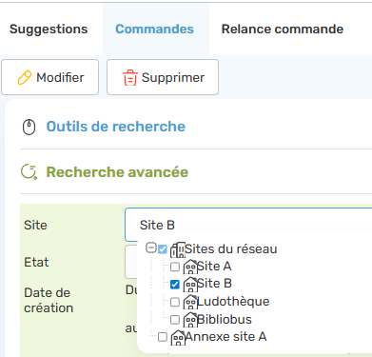Open the Relance commande tab

tap(283, 30)
